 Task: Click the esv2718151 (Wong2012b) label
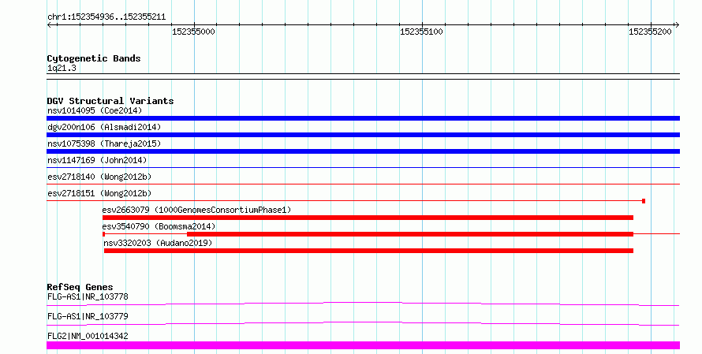click(x=99, y=193)
